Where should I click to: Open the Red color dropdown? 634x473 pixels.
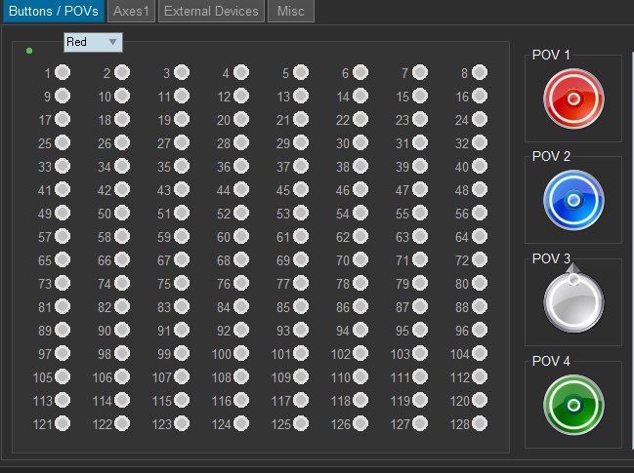click(x=93, y=42)
